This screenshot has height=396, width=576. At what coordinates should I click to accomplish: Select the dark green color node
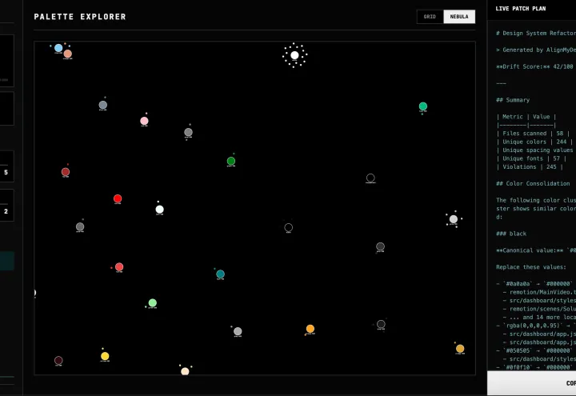[231, 161]
